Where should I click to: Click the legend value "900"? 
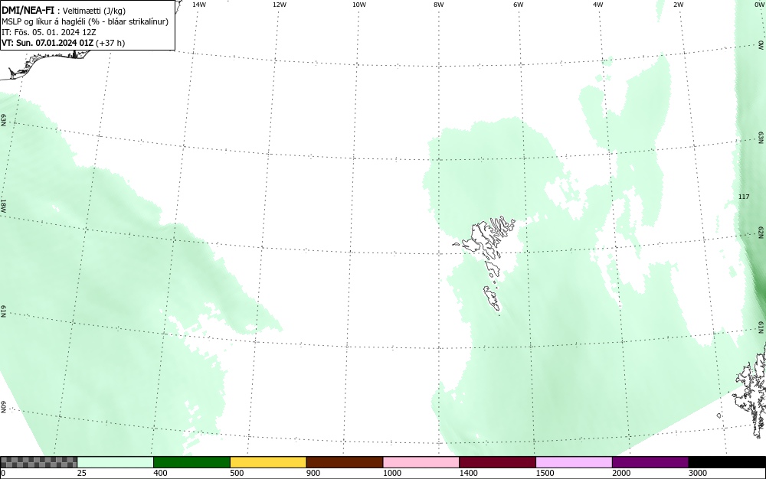click(x=313, y=473)
